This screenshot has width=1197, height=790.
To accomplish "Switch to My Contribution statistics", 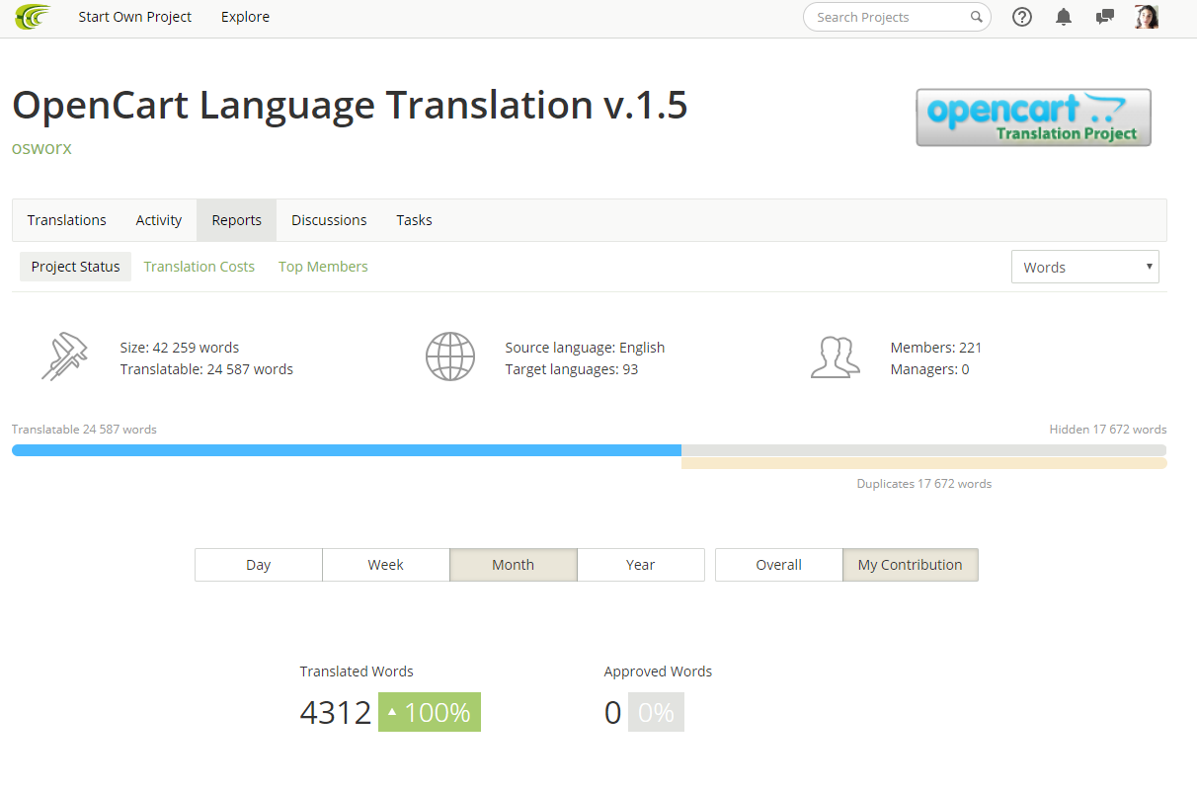I will (911, 565).
